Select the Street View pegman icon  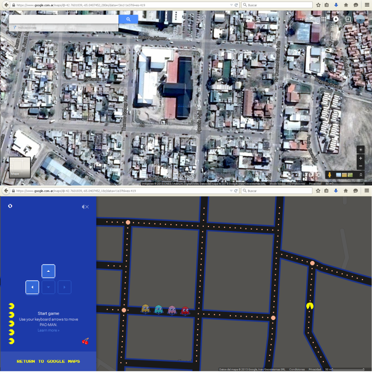point(329,175)
